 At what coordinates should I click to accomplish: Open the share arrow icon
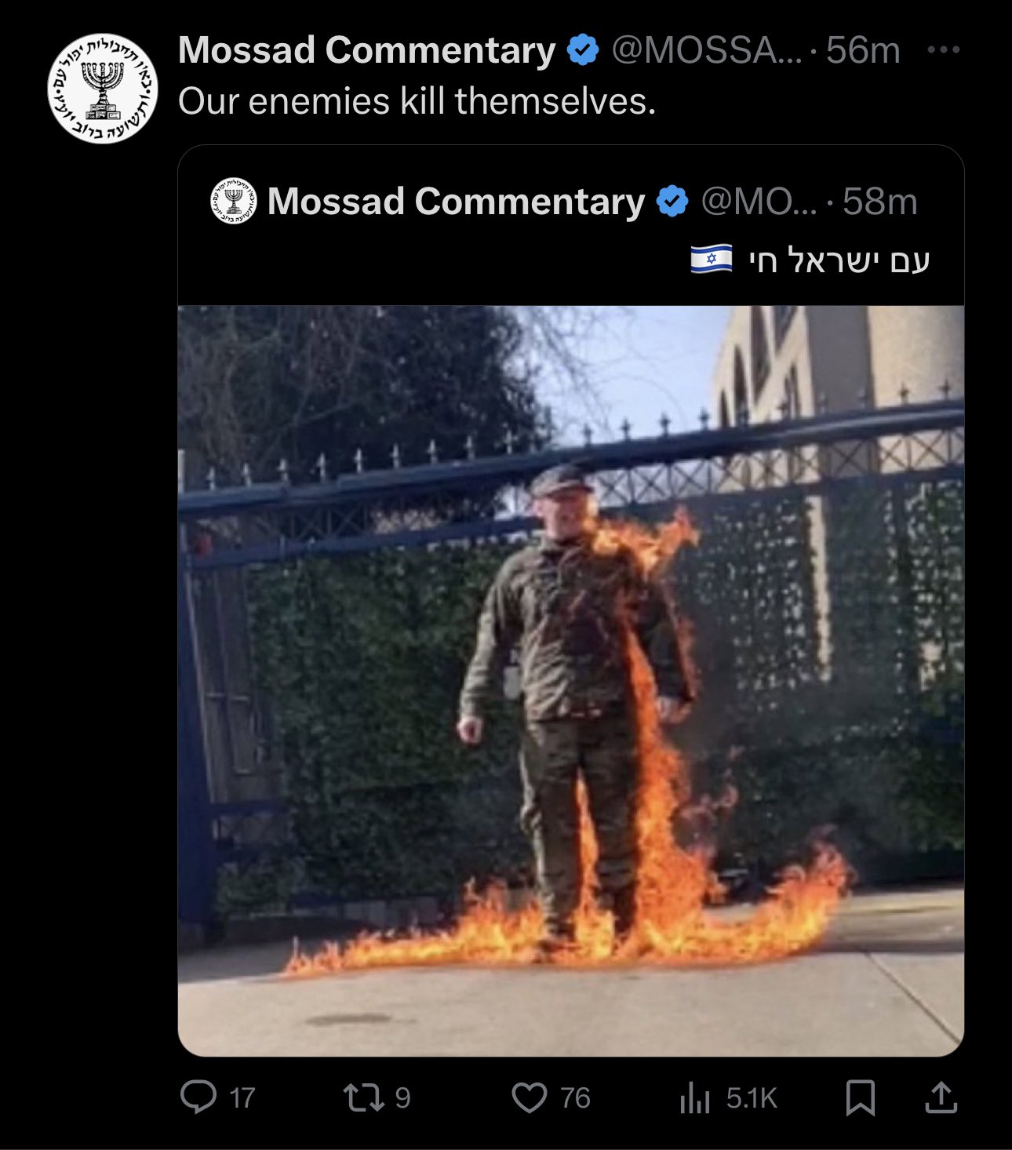click(941, 1097)
